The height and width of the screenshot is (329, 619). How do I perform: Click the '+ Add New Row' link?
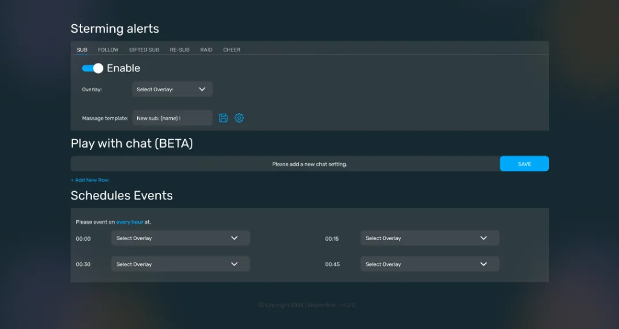[x=89, y=180]
